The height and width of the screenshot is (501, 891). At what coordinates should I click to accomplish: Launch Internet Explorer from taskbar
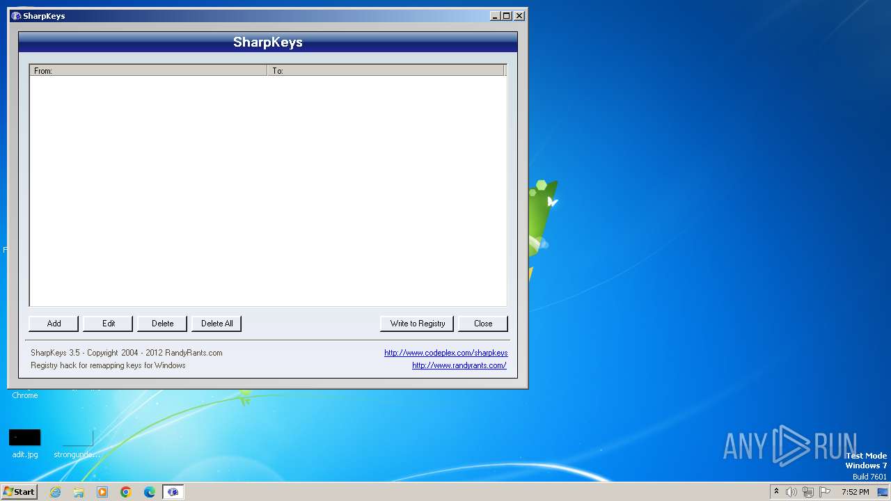coord(56,492)
